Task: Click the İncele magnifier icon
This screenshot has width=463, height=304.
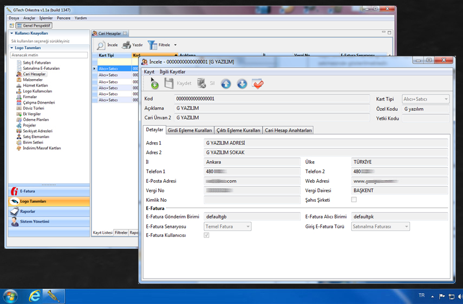Action: pos(101,45)
